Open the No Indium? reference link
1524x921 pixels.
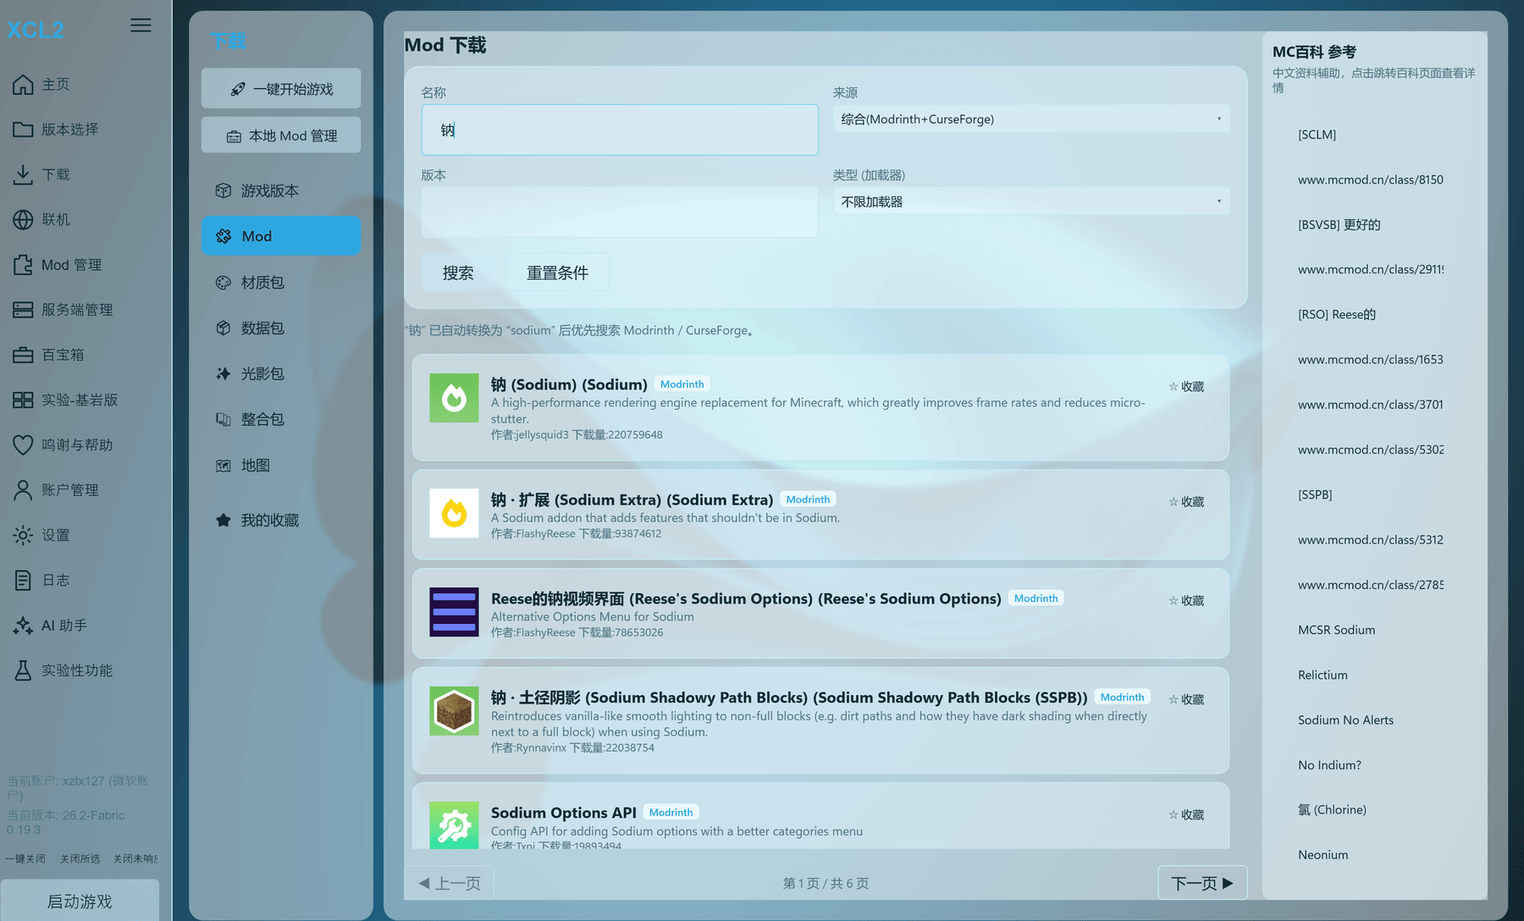(x=1329, y=765)
